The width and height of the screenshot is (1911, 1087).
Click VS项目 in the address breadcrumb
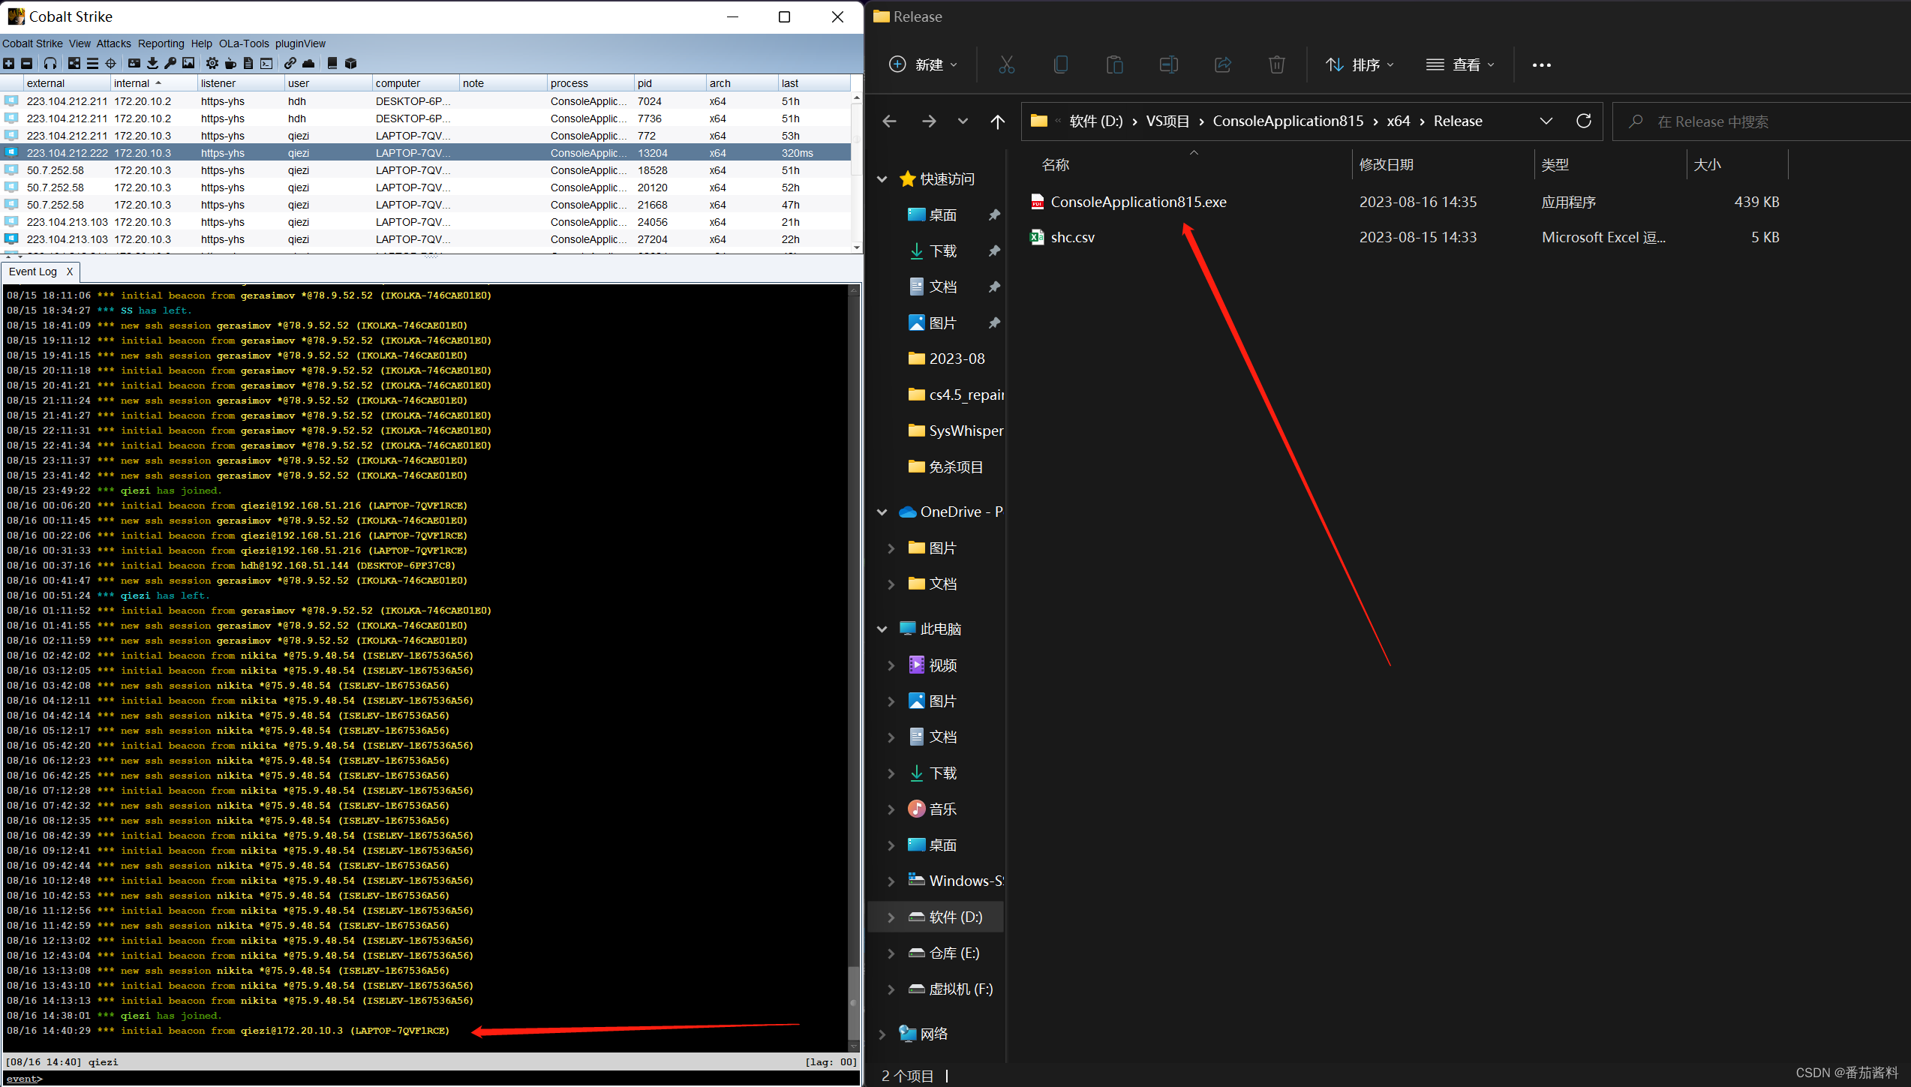(1167, 122)
